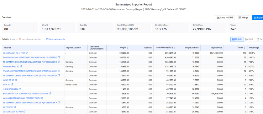Copy icon next to JULIA HOHMANN
The height and width of the screenshot is (114, 263).
[x=20, y=89]
